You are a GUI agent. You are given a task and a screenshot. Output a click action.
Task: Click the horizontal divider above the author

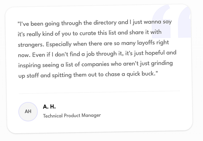(99, 92)
